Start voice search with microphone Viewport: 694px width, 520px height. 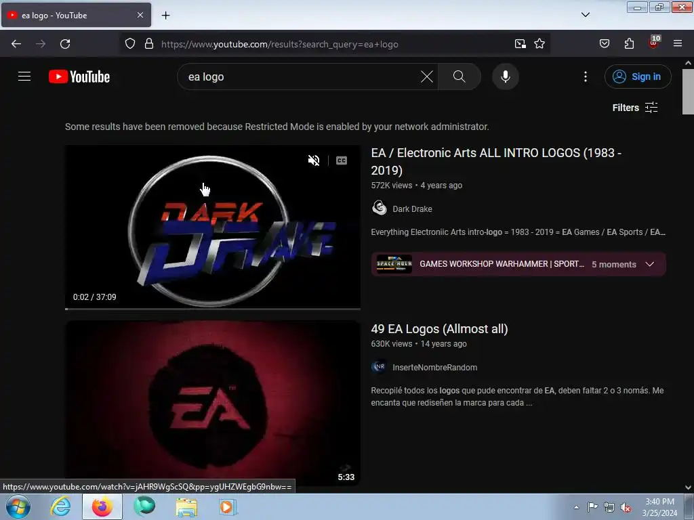(505, 77)
